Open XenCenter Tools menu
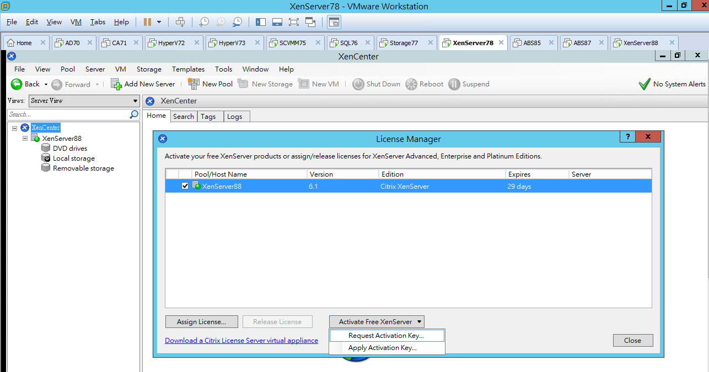This screenshot has height=372, width=709. coord(223,69)
